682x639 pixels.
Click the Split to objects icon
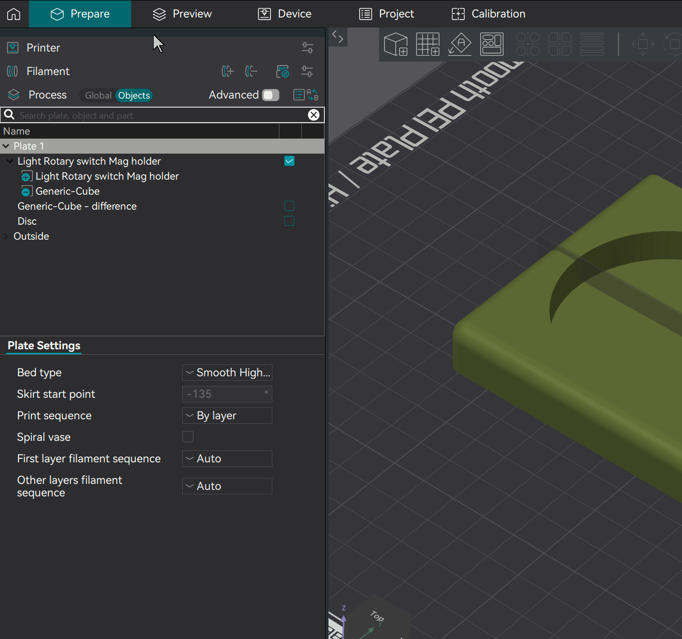528,44
